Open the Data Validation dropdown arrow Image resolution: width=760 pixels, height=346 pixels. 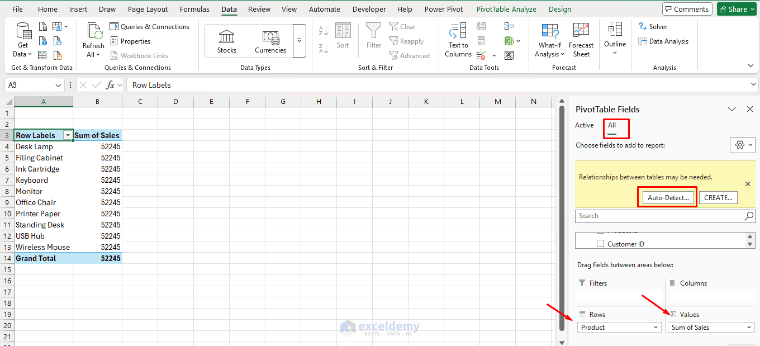pyautogui.click(x=494, y=55)
